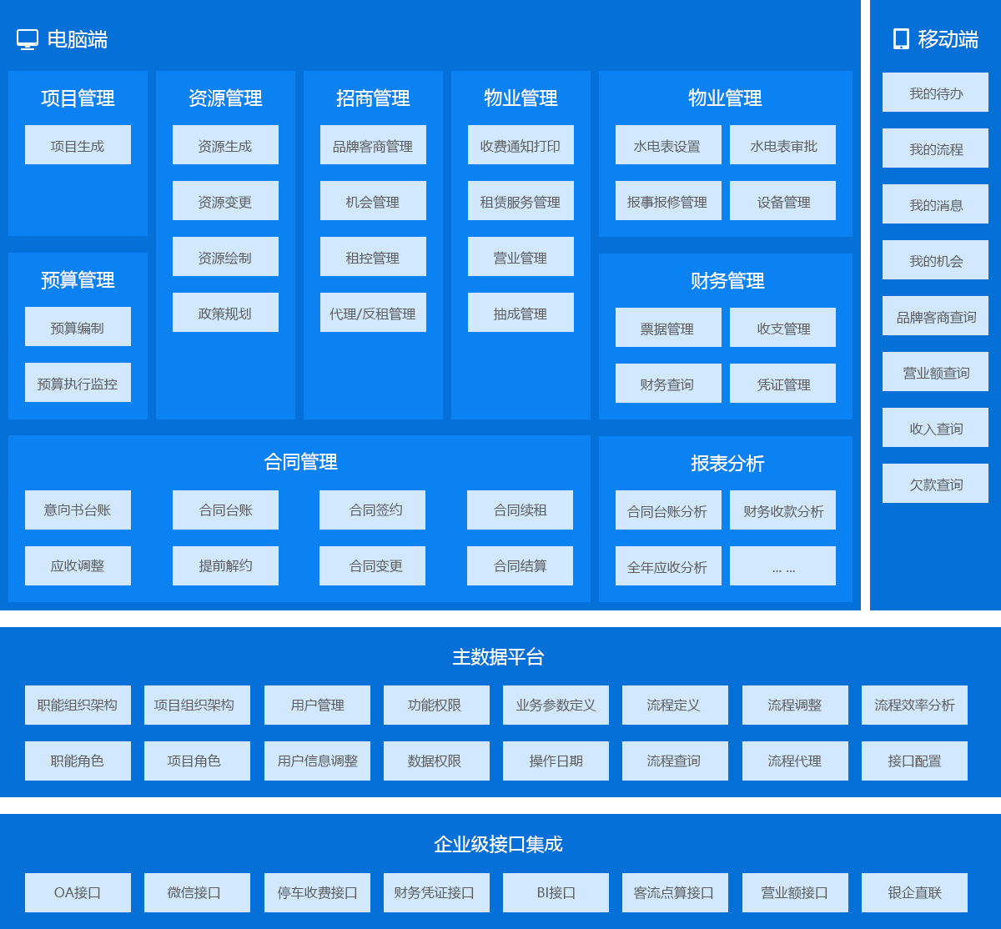Click the 提前解约 box
1001x929 pixels.
click(225, 566)
